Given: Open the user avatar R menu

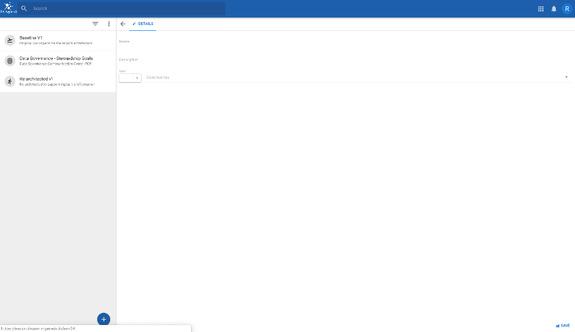Looking at the screenshot, I should tap(567, 9).
